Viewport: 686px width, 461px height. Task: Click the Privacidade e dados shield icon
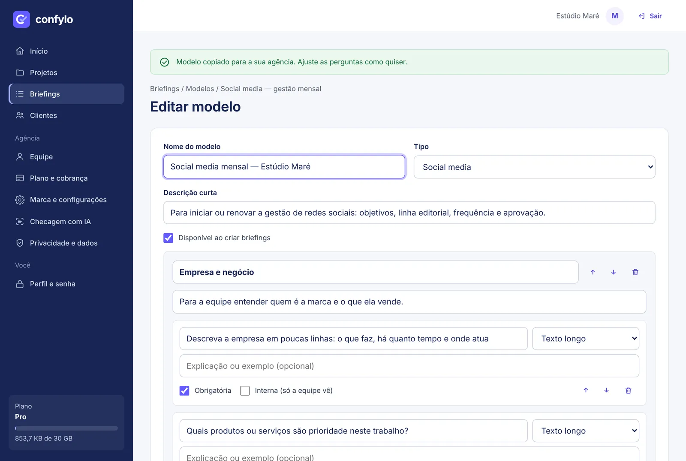(20, 243)
